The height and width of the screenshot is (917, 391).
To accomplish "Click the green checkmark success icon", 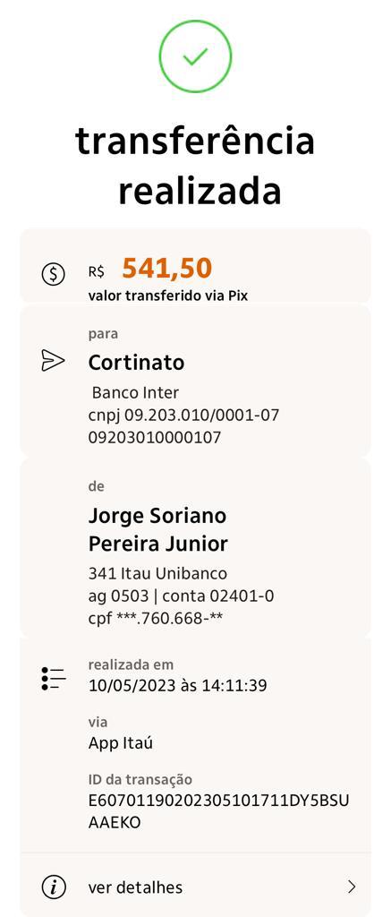I will tap(195, 56).
